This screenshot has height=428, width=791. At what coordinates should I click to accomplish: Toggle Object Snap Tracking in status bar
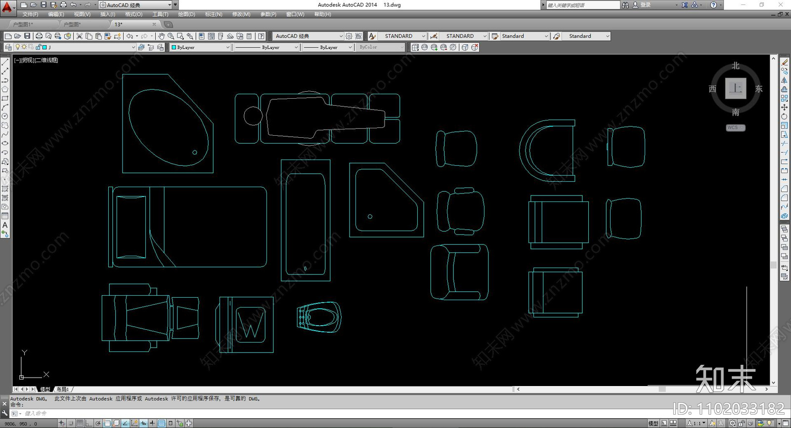[126, 424]
